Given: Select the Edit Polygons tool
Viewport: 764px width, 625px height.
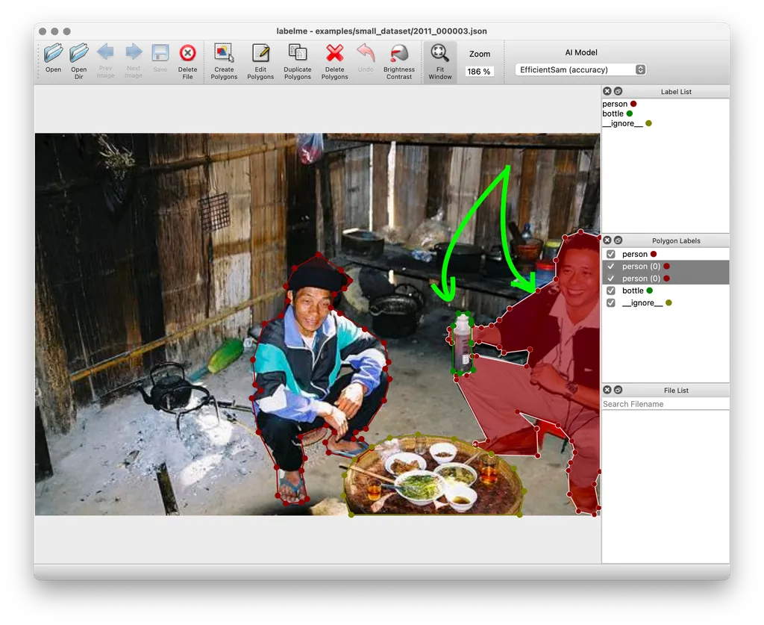Looking at the screenshot, I should click(x=260, y=54).
